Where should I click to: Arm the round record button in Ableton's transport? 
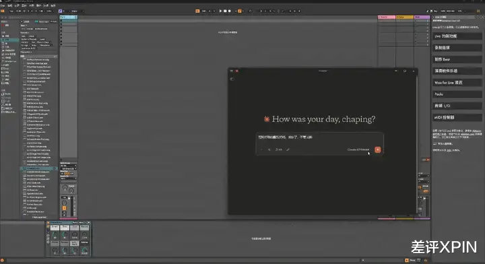click(229, 11)
